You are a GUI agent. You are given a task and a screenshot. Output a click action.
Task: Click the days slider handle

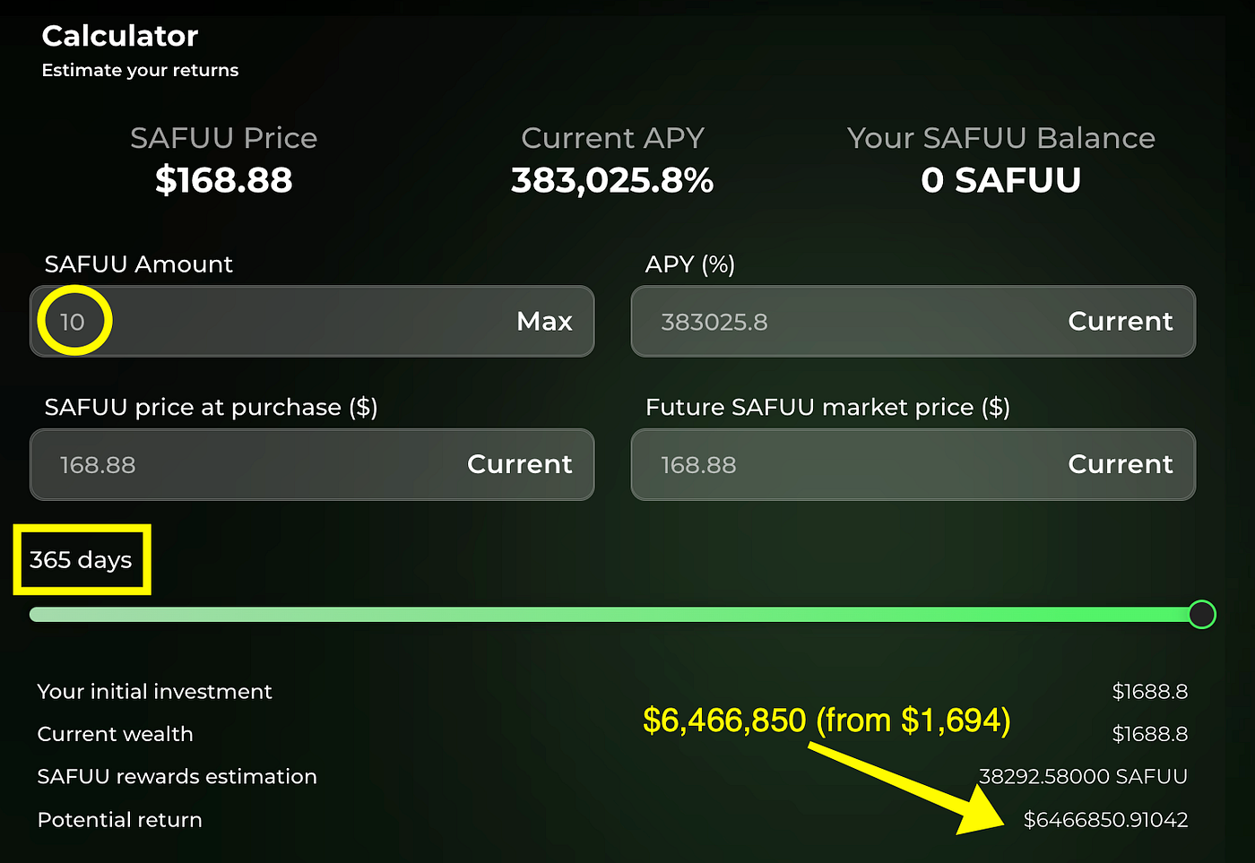[x=1202, y=615]
